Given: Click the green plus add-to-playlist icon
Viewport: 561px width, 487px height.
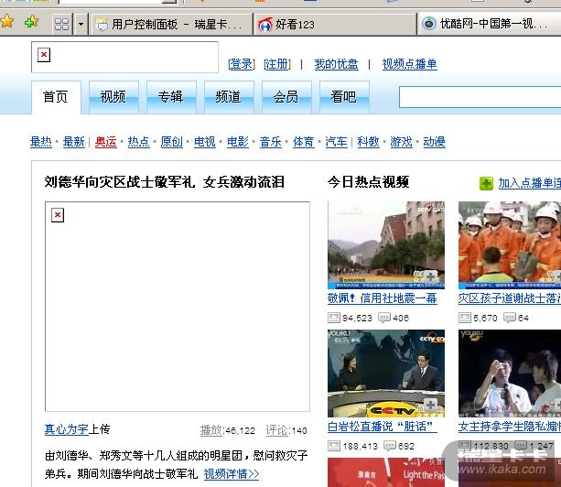Looking at the screenshot, I should (x=486, y=183).
